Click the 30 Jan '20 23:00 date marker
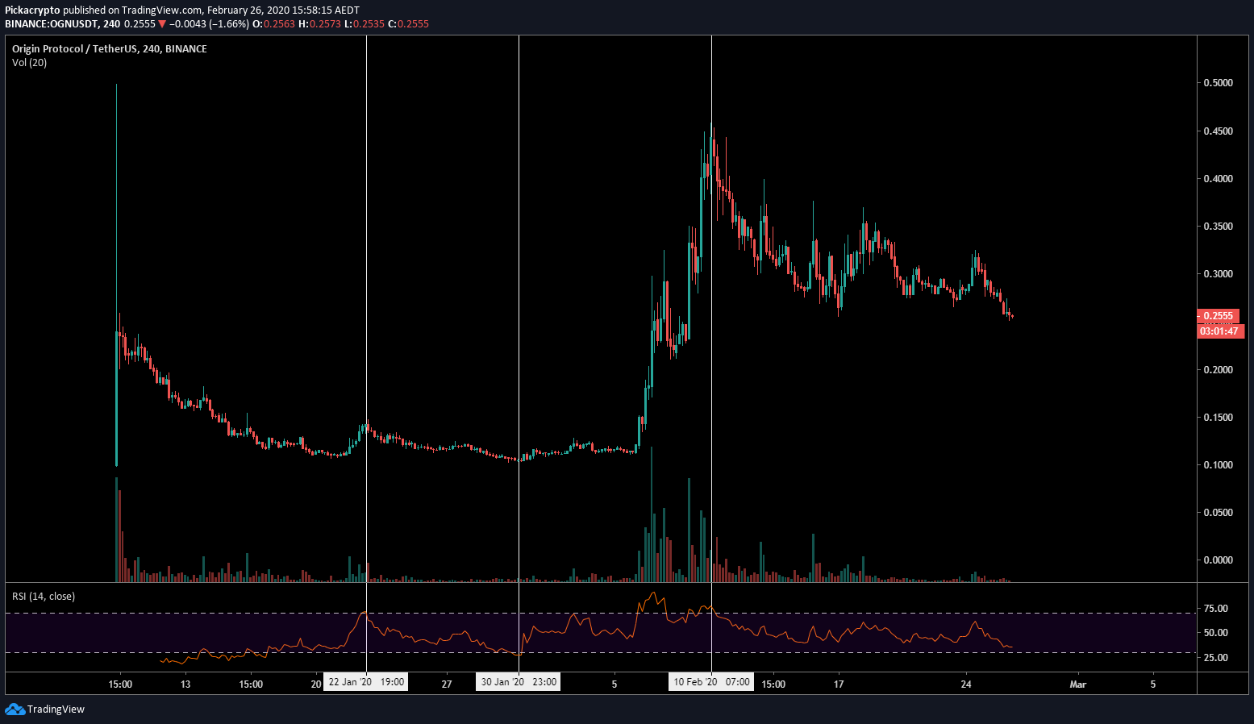The image size is (1254, 724). (519, 682)
